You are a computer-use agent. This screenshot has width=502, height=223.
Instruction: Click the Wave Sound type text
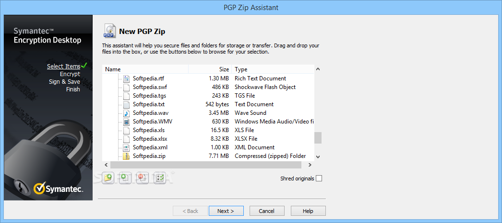[x=251, y=113]
